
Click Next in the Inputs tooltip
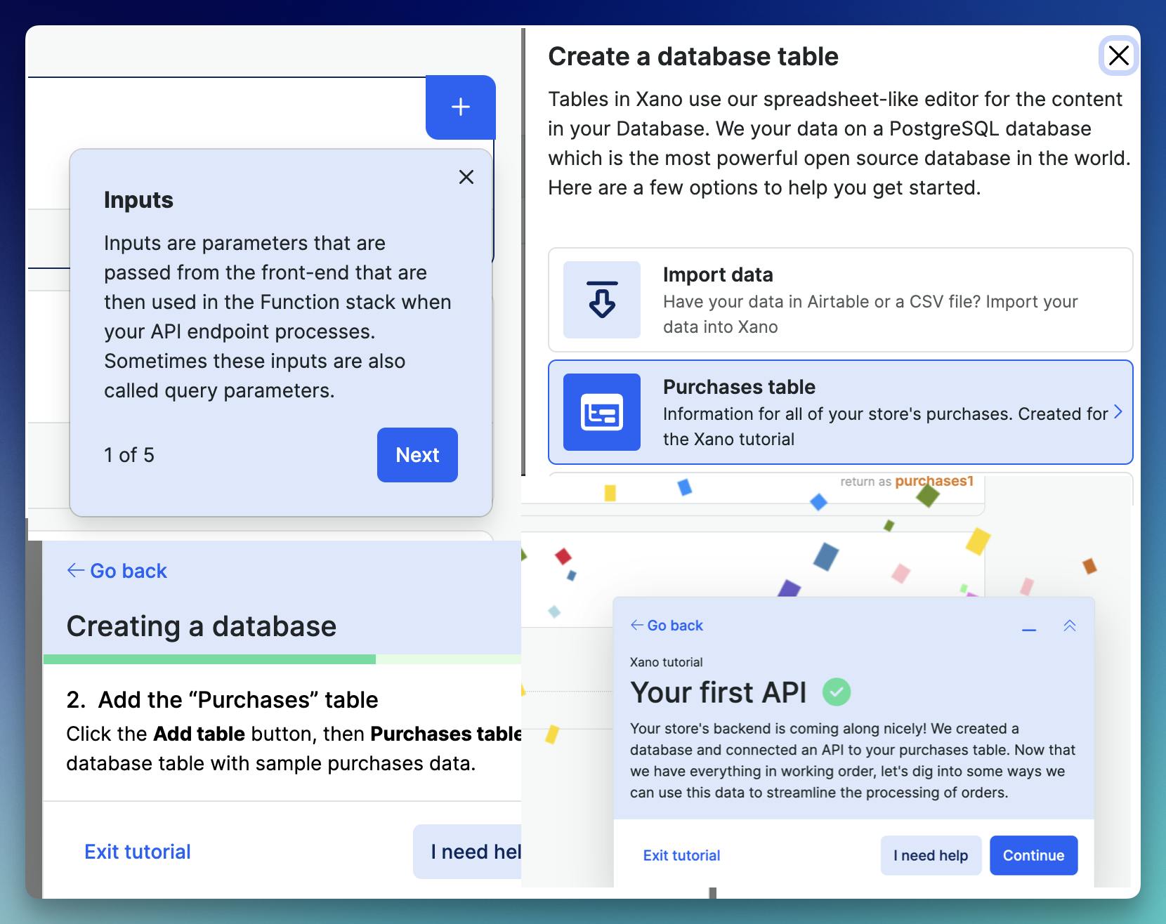pyautogui.click(x=417, y=455)
